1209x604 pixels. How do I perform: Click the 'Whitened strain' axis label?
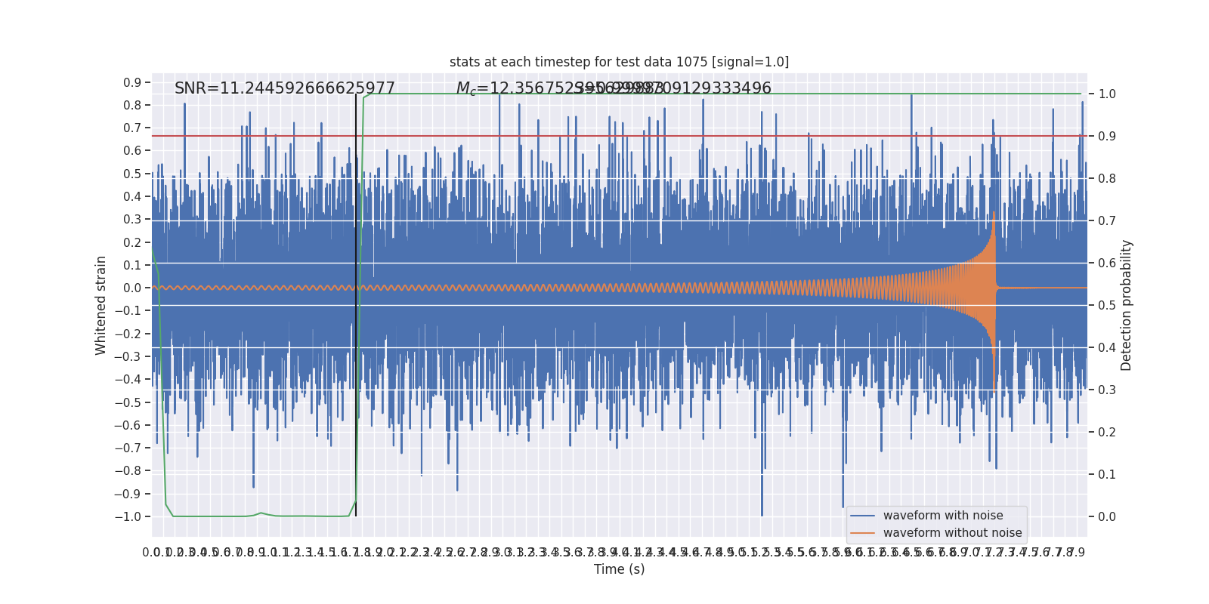(101, 305)
